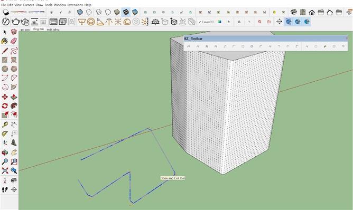
Task: Select the Axes tool
Action: tap(5, 143)
